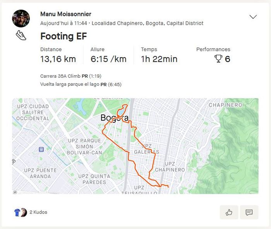Click the Performances trophy icon
This screenshot has height=229, width=271.
pos(218,59)
